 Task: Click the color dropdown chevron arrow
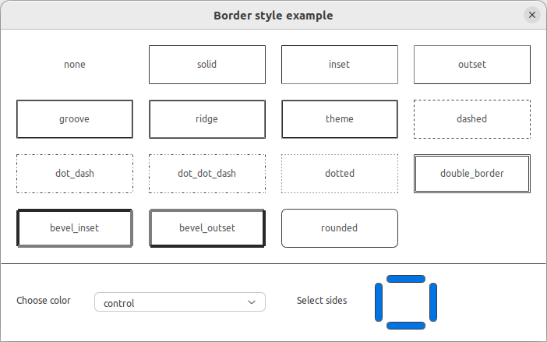[251, 302]
